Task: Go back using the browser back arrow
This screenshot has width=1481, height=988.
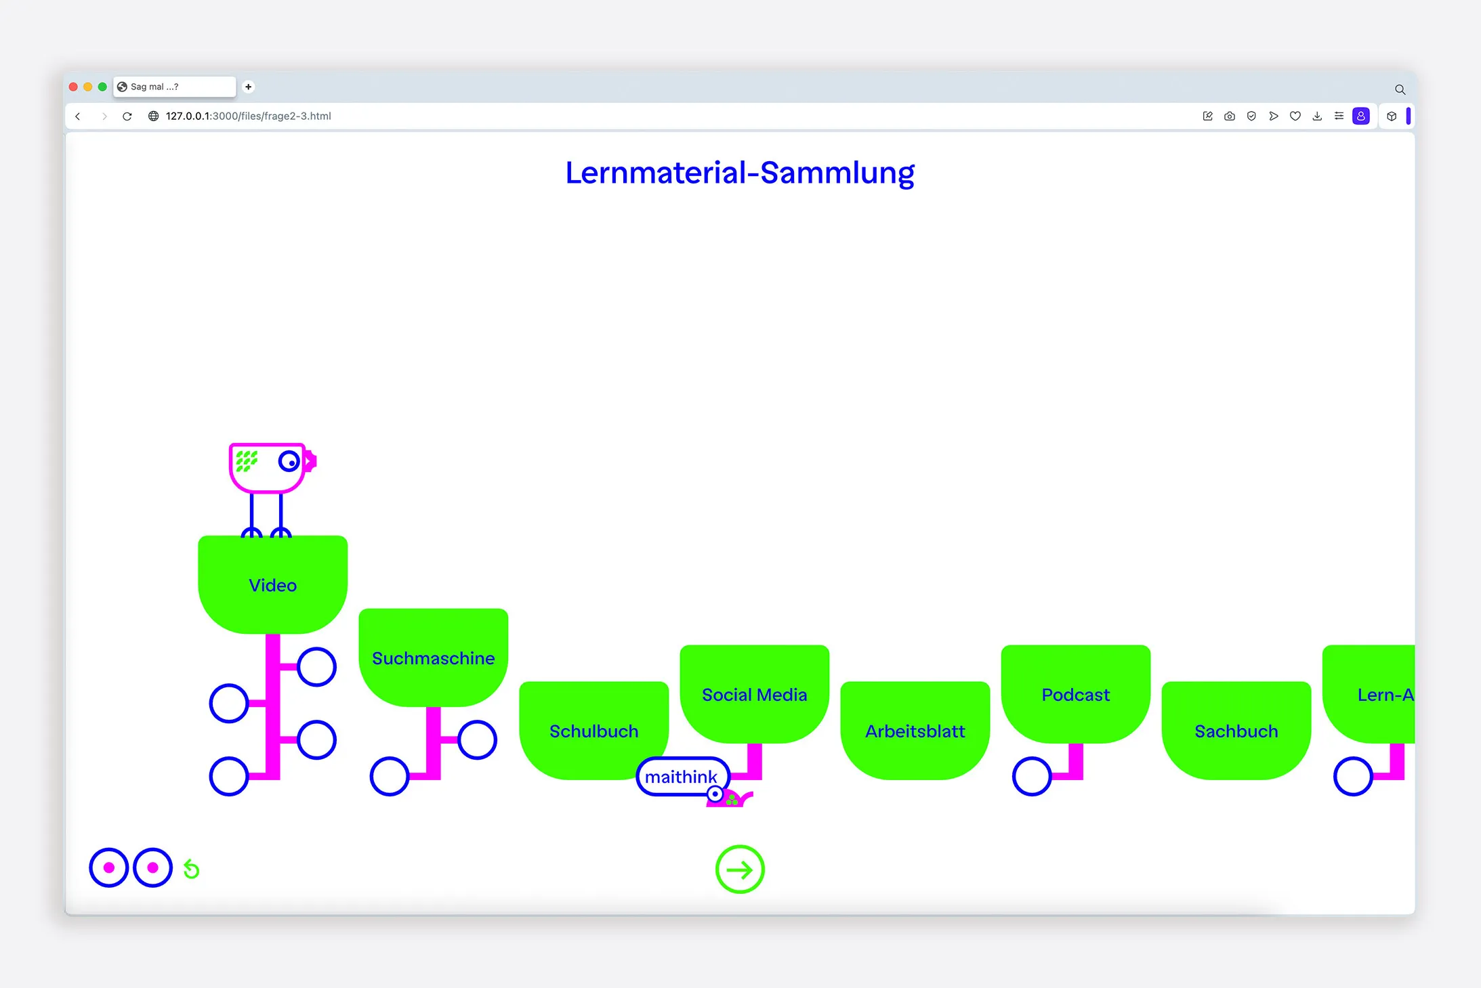Action: [78, 116]
